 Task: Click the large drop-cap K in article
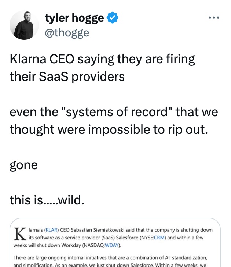tap(20, 234)
